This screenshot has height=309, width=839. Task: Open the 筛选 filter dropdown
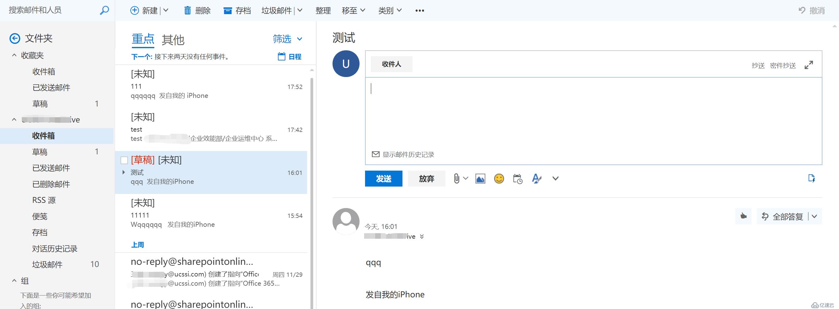point(288,39)
